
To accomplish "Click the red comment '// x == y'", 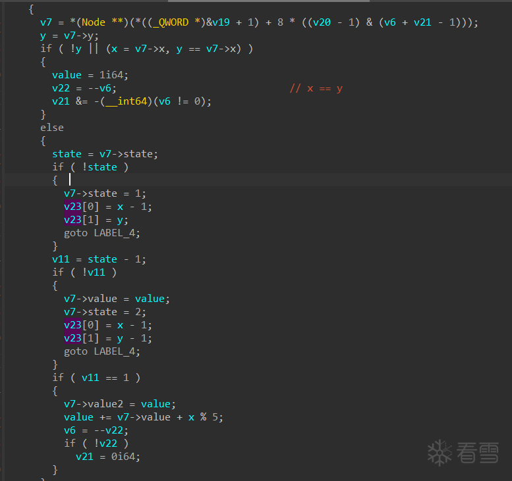I will 316,88.
